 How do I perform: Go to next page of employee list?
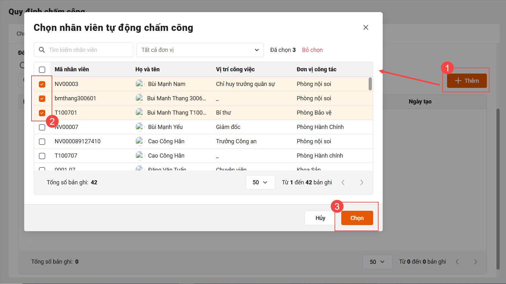(361, 182)
